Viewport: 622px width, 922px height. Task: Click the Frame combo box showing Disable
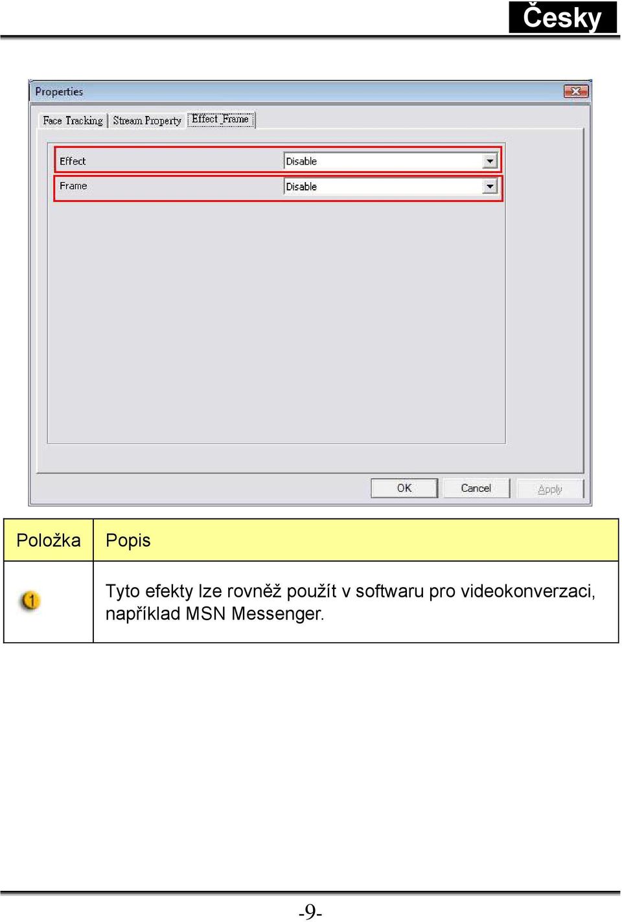coord(391,187)
